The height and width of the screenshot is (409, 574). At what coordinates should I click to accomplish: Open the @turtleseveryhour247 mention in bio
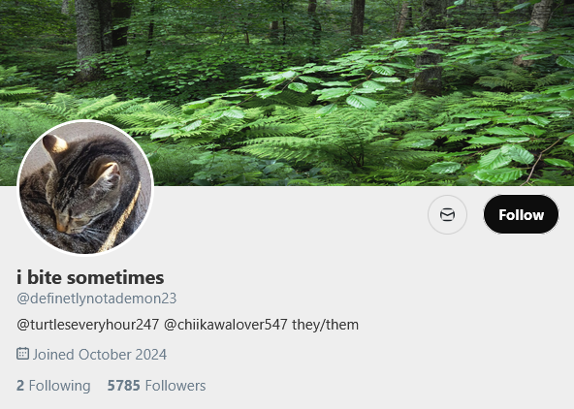(88, 325)
